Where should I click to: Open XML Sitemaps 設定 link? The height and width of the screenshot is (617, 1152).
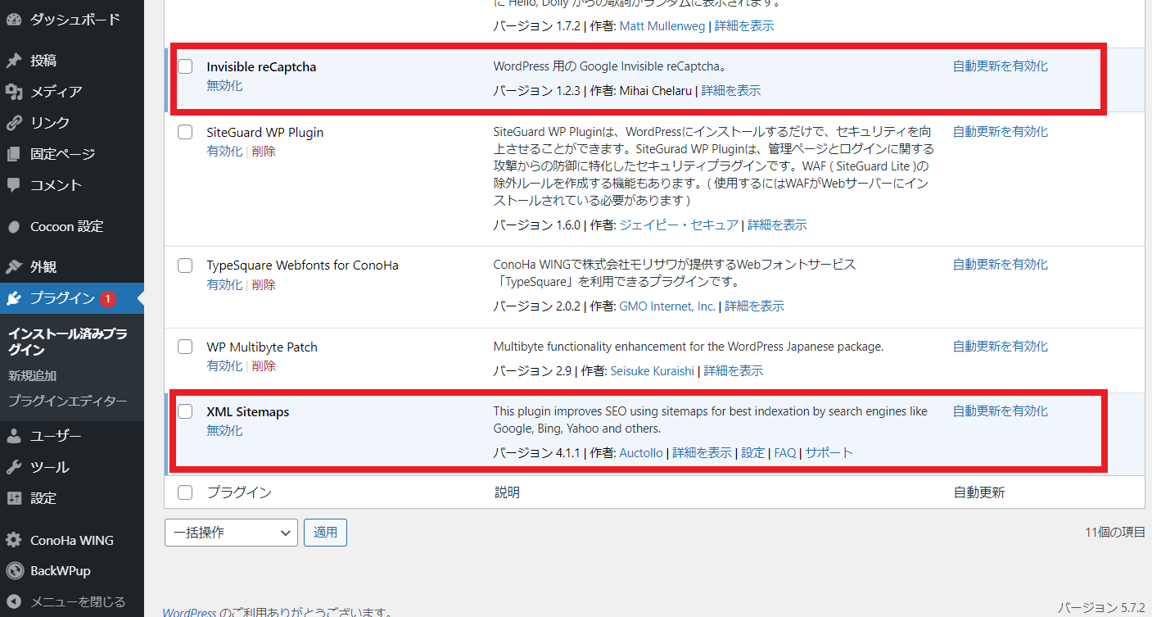753,453
